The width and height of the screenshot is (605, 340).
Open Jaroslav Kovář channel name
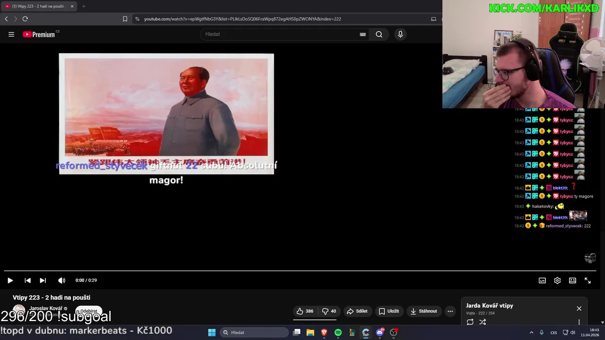point(46,308)
